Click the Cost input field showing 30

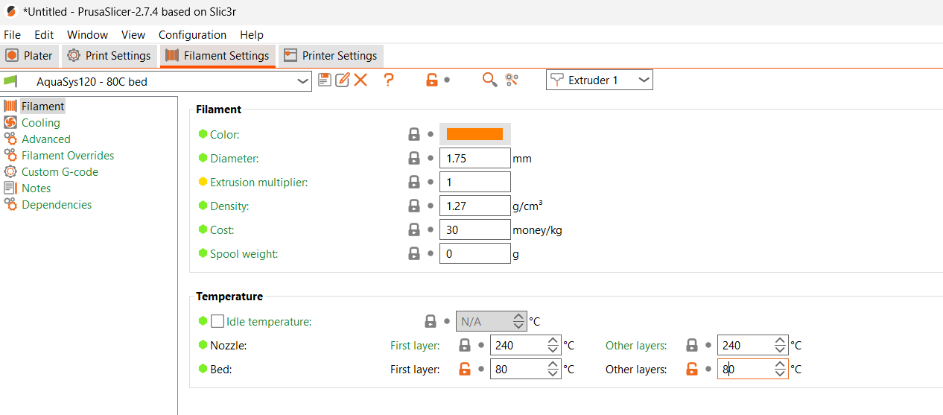point(475,229)
